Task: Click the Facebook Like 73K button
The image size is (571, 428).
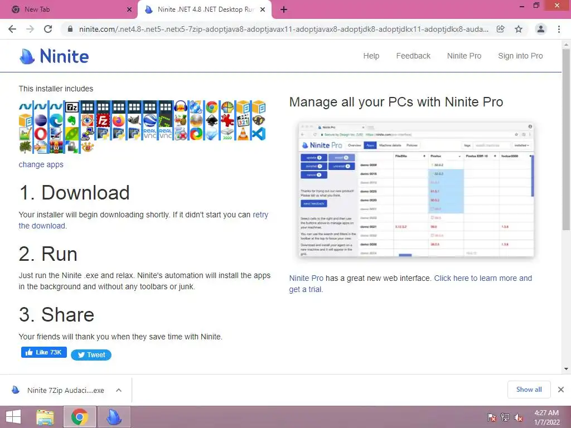Action: tap(43, 352)
